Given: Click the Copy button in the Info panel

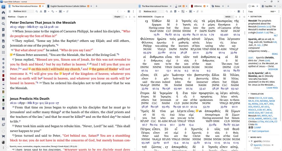Looking at the screenshot, I should (251, 11).
